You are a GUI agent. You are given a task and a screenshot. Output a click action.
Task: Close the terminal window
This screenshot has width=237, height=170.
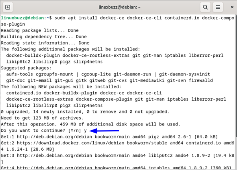(x=232, y=7)
